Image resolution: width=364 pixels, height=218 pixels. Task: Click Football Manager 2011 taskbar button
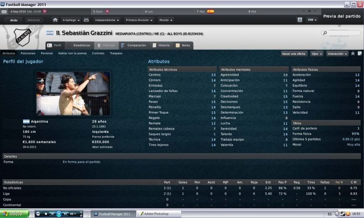click(113, 214)
